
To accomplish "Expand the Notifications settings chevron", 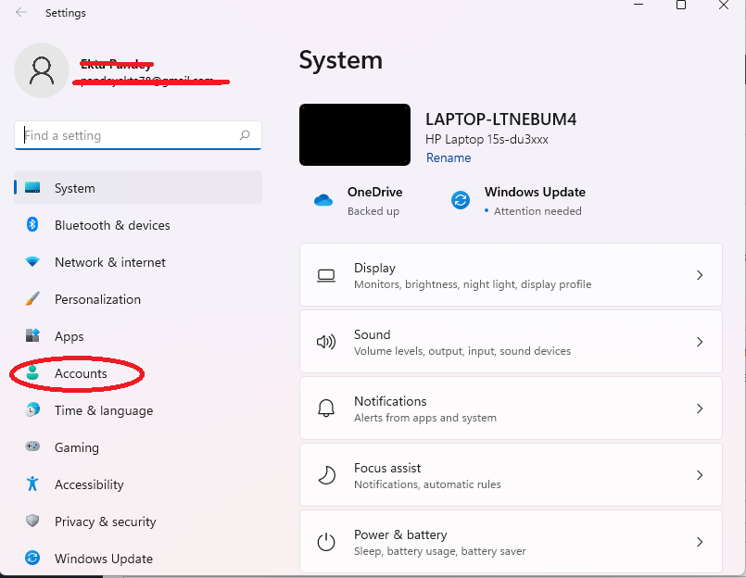I will [x=700, y=408].
